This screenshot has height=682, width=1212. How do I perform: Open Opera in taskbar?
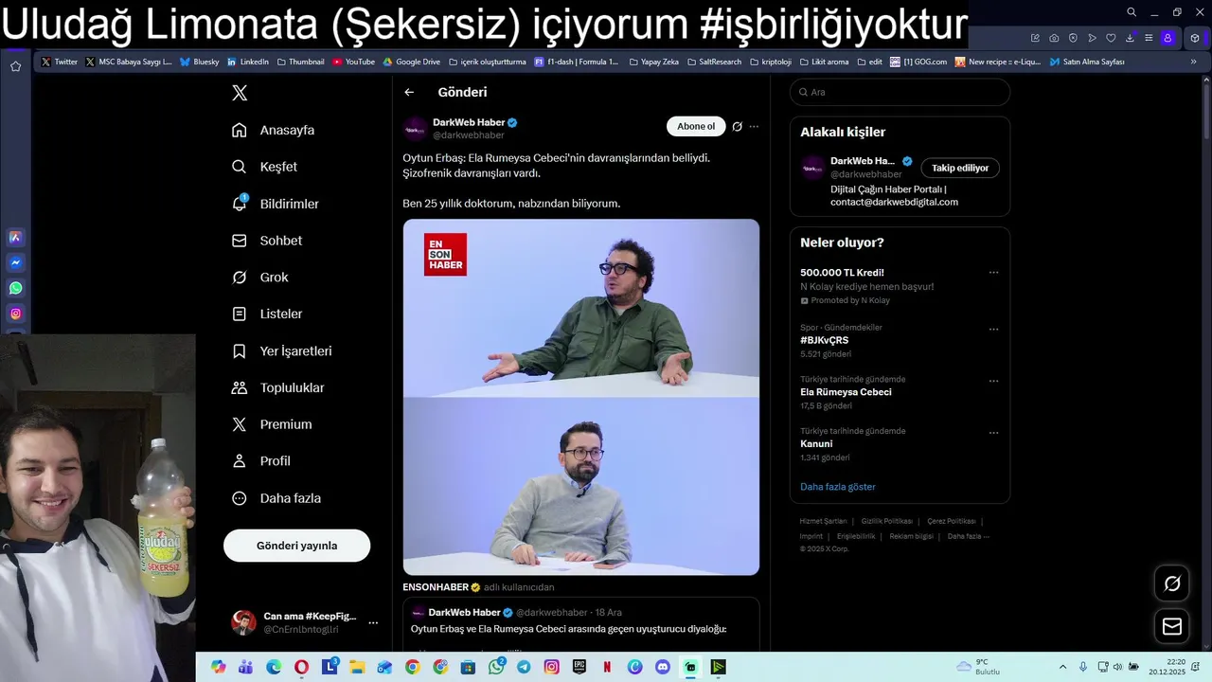(301, 667)
